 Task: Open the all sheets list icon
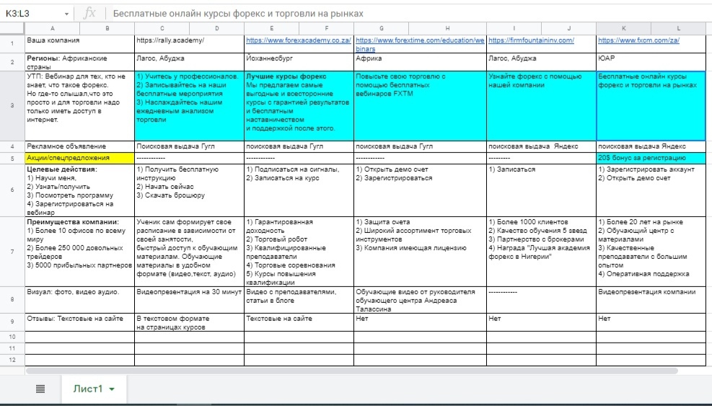pyautogui.click(x=40, y=389)
